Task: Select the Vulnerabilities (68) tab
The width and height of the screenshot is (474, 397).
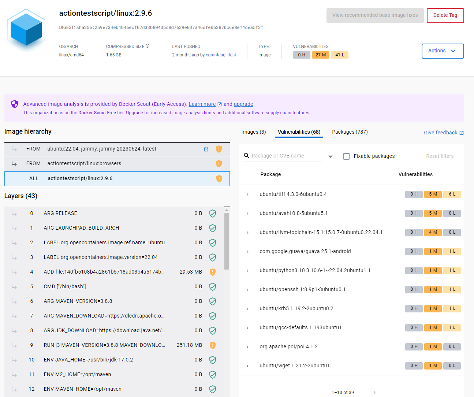Action: pos(299,132)
